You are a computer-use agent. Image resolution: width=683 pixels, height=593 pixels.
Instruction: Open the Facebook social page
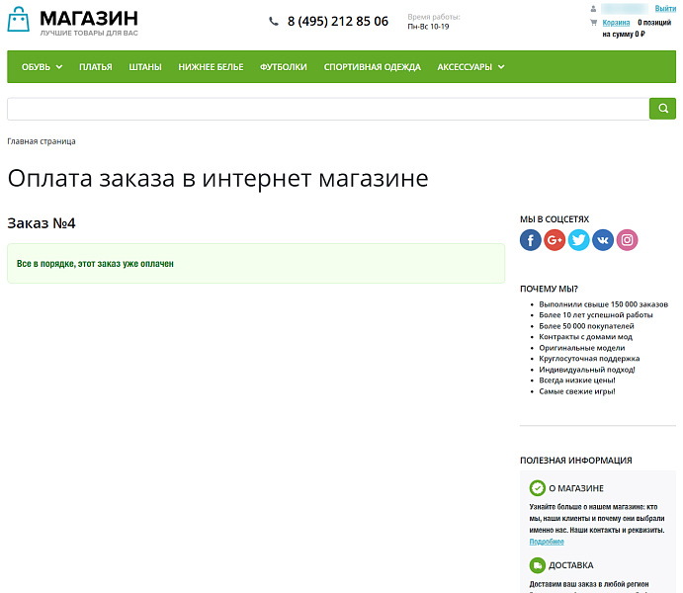pyautogui.click(x=531, y=240)
